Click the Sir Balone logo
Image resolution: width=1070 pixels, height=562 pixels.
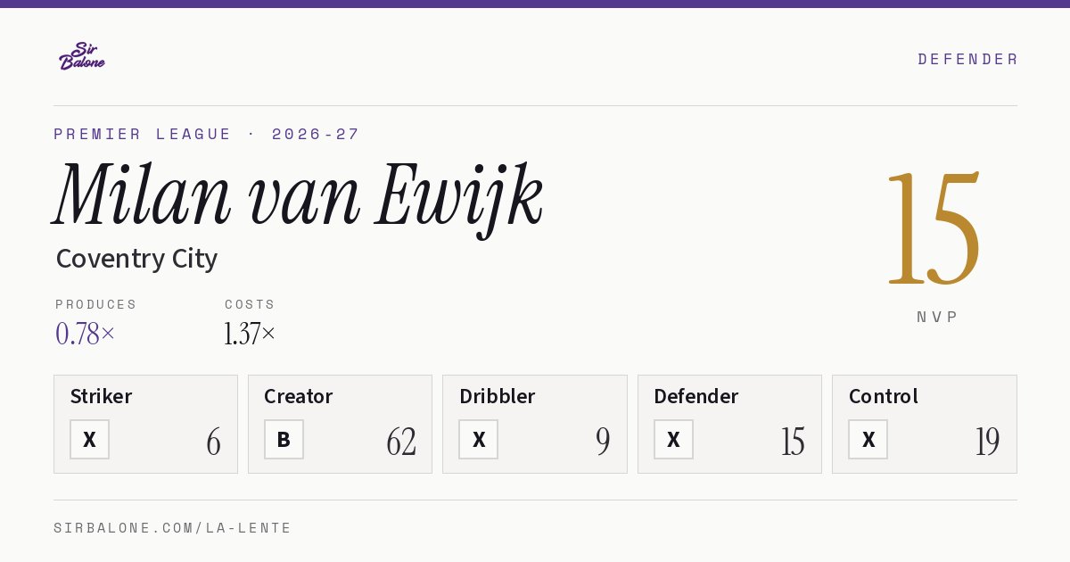[82, 56]
